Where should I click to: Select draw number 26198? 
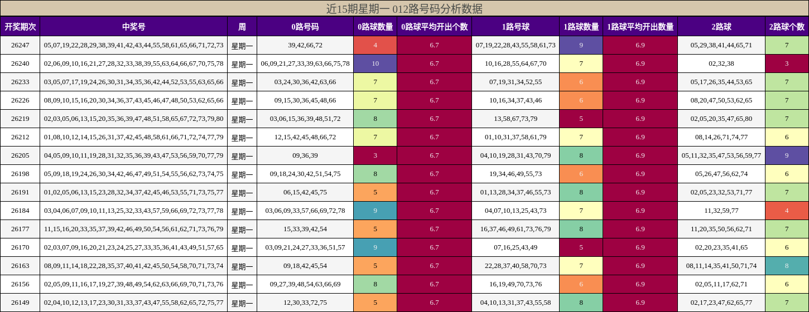(20, 174)
